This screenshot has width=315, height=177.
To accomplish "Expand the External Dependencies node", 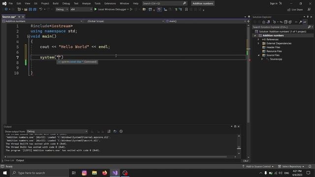I will 258,43.
